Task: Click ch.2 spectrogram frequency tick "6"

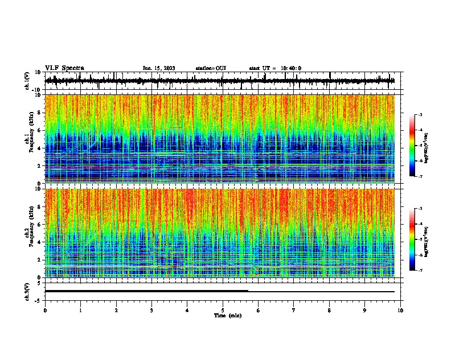Action: pos(39,225)
